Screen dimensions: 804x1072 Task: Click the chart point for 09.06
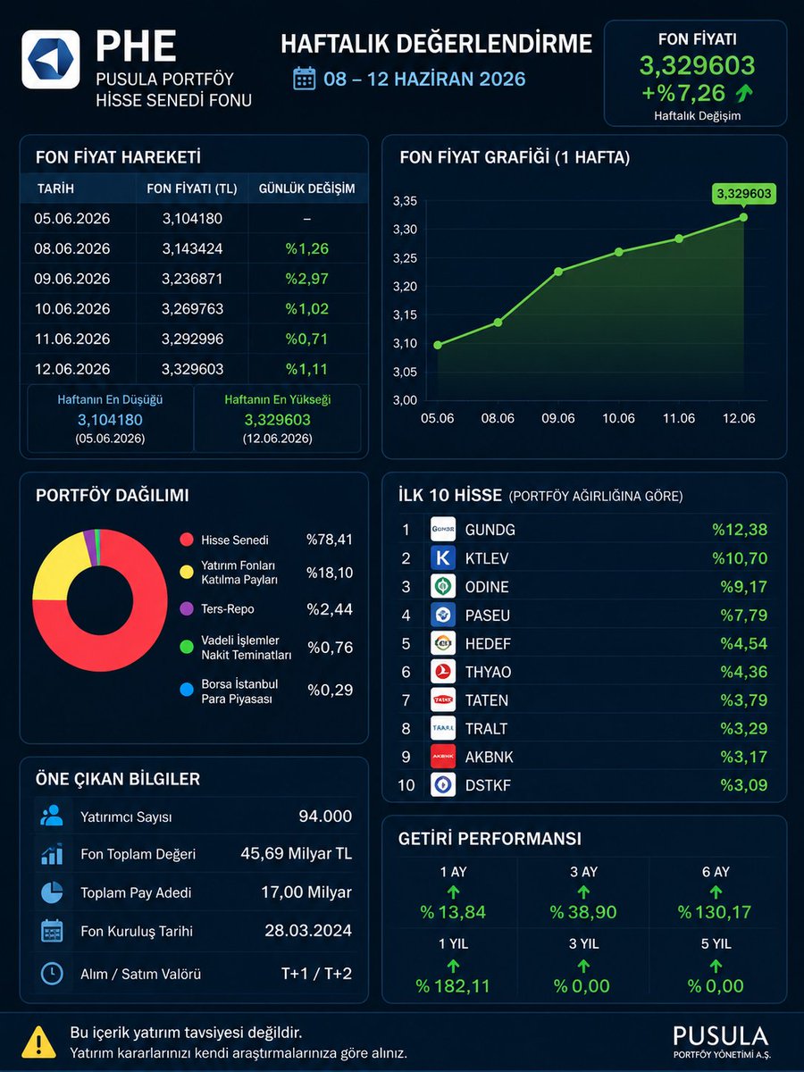[x=558, y=272]
